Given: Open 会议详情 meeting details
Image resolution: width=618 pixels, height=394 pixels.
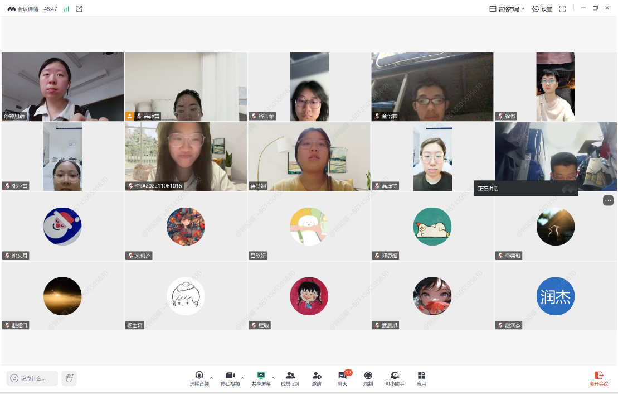Looking at the screenshot, I should [x=23, y=9].
